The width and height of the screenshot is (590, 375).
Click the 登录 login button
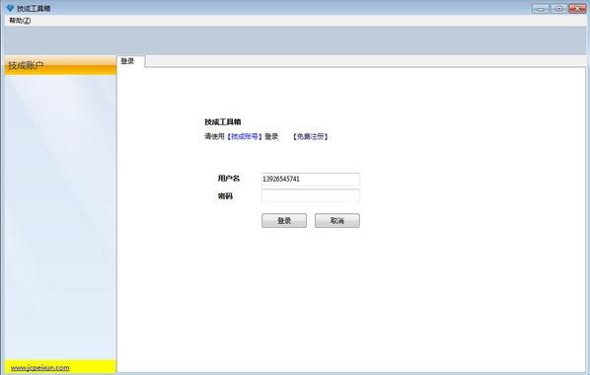tap(284, 221)
